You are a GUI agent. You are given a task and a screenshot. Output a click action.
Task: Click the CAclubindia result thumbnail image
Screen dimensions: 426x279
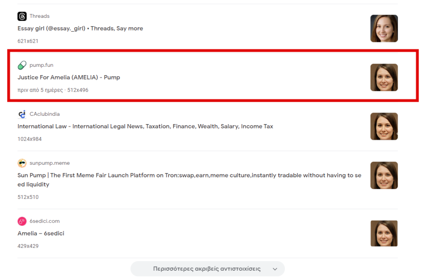coord(384,126)
